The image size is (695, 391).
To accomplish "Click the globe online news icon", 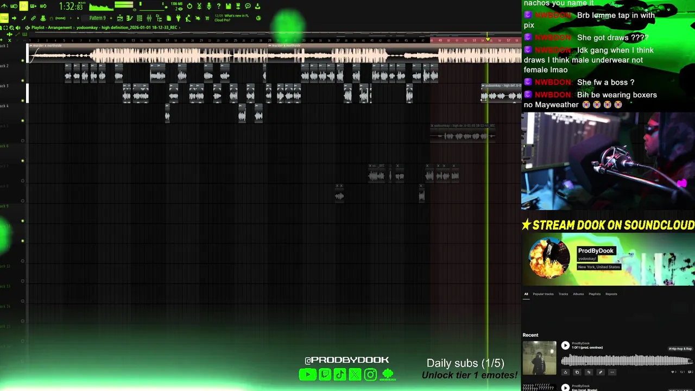I will (258, 18).
